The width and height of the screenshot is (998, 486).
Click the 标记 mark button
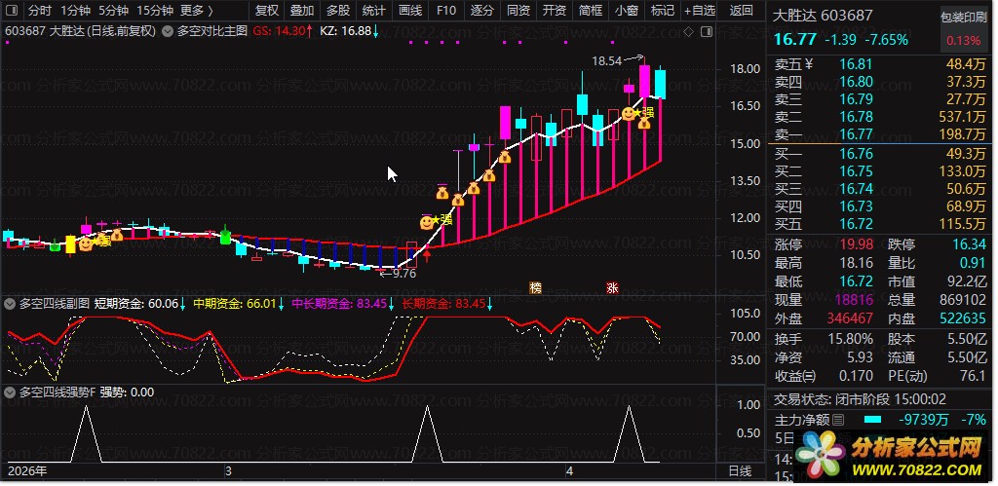663,10
